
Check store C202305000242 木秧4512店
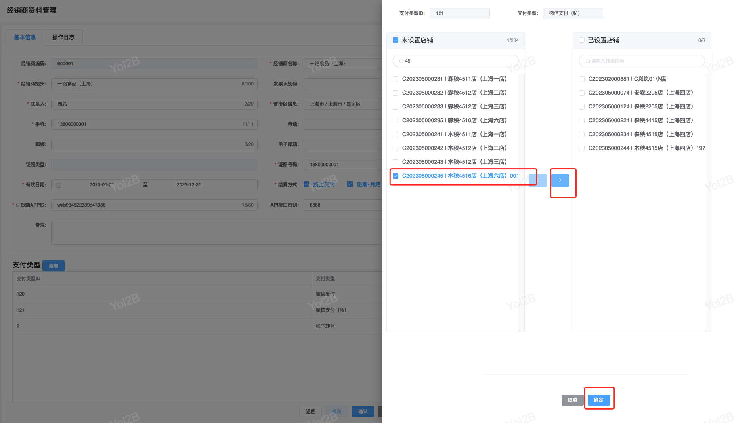point(396,148)
